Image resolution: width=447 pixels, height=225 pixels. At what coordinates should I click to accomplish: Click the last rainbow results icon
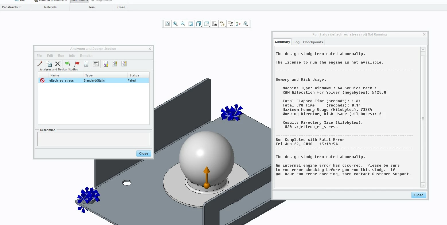[x=124, y=64]
